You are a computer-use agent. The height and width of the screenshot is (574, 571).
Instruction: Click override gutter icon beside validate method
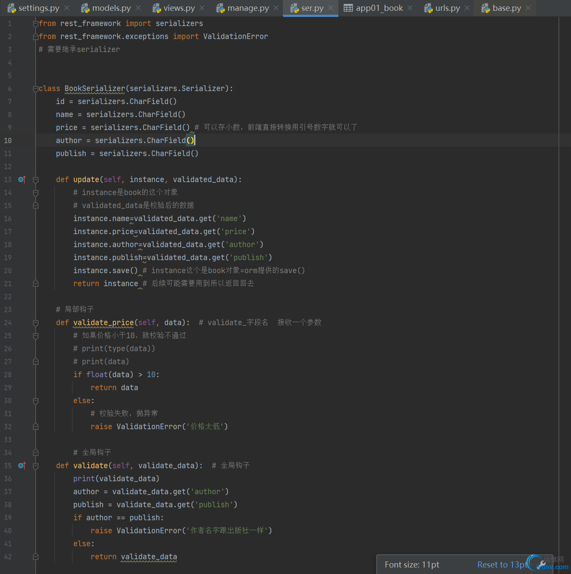point(22,466)
